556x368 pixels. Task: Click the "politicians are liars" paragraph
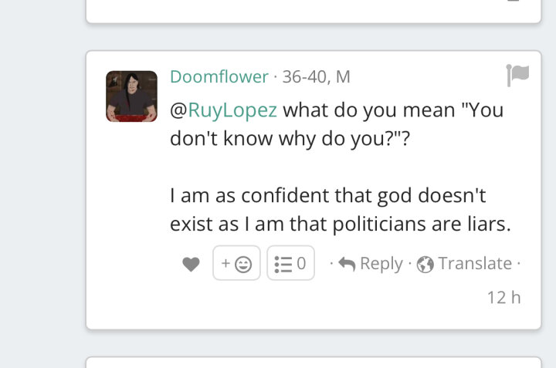(341, 210)
